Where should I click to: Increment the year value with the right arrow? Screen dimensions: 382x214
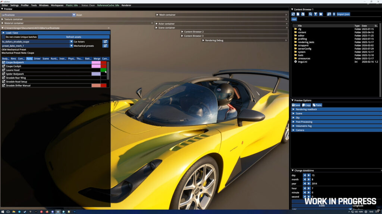tap(309, 184)
